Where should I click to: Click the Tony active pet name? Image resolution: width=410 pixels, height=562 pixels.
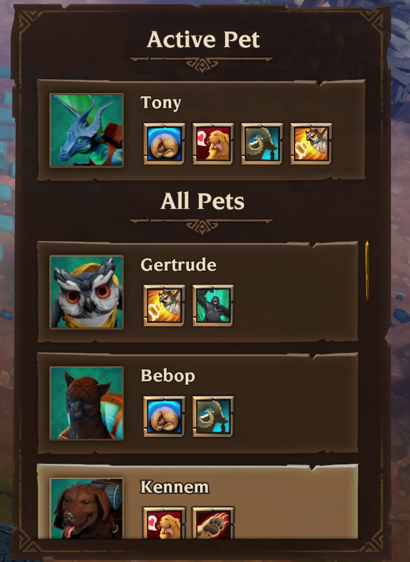point(161,103)
